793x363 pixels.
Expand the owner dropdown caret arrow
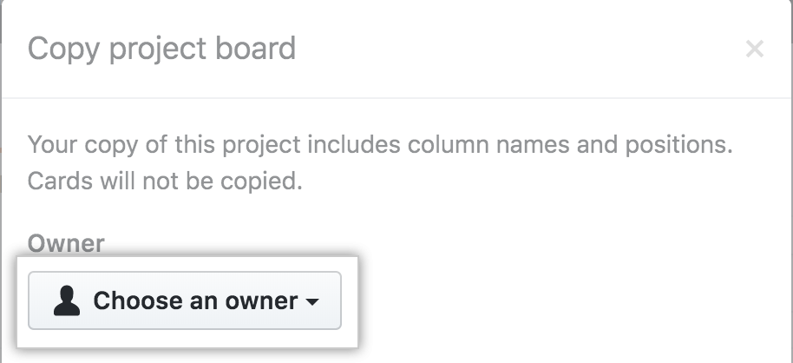pos(312,301)
